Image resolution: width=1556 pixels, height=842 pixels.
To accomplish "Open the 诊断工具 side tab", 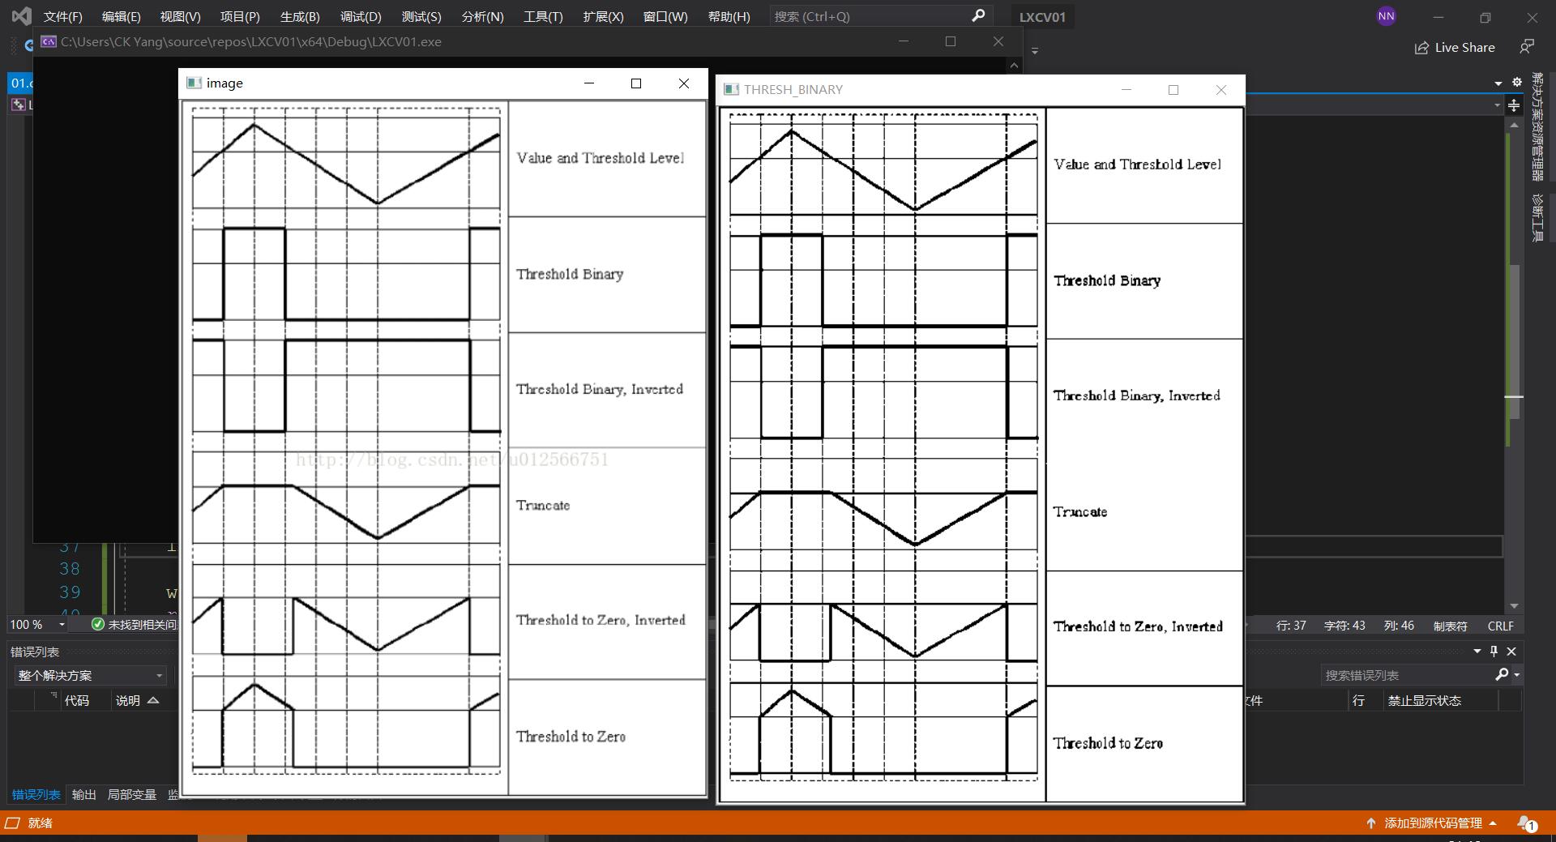I will pos(1537,217).
